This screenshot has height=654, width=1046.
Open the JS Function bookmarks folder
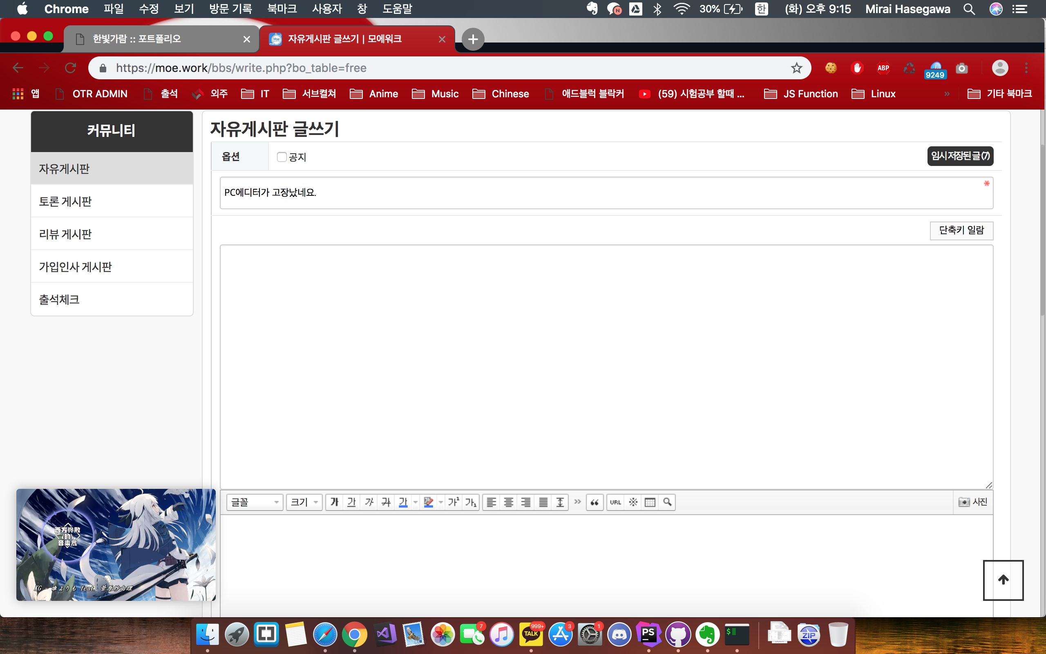click(x=801, y=94)
